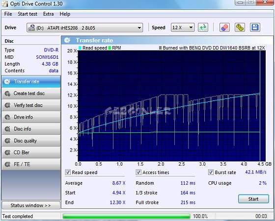Click the Start button
The width and height of the screenshot is (275, 221).
(x=253, y=199)
